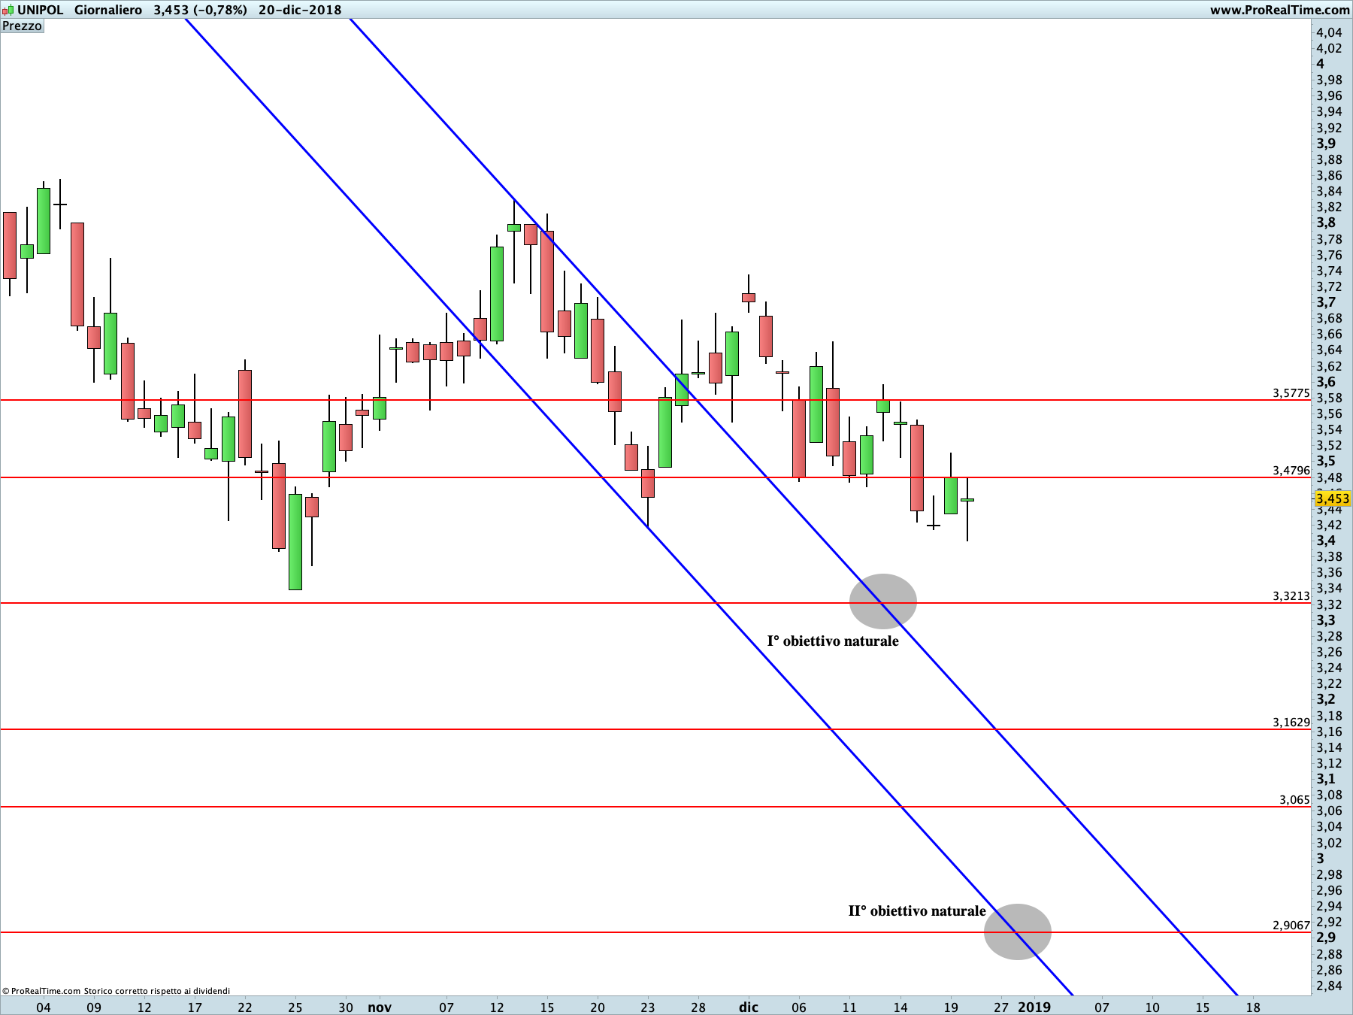The image size is (1353, 1015).
Task: Click the '25' date label on time axis
Action: pyautogui.click(x=295, y=1007)
